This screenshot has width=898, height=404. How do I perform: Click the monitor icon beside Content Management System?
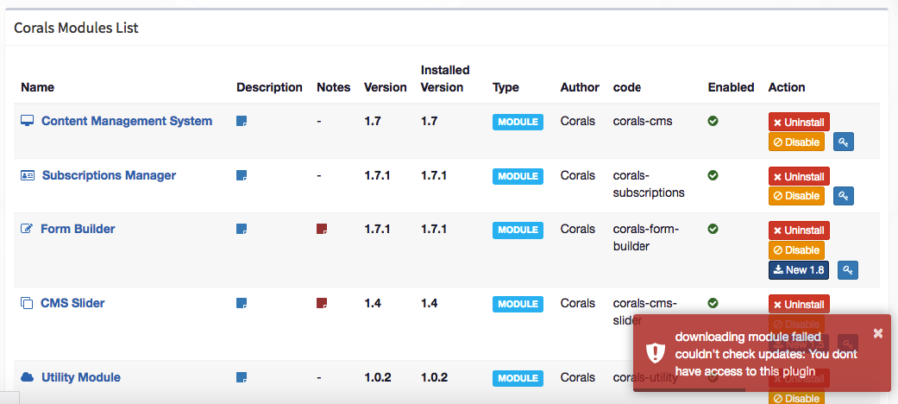[27, 121]
